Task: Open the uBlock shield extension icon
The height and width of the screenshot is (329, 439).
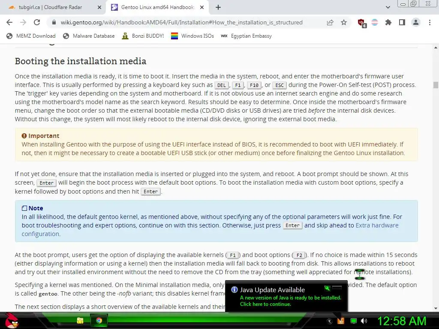Action: (361, 23)
